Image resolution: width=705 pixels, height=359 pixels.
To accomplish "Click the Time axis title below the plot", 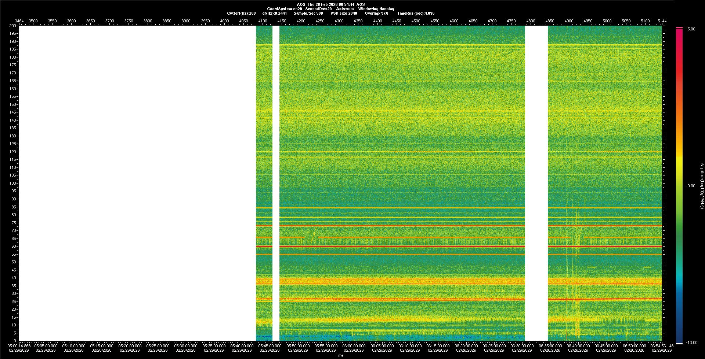I will pos(339,355).
